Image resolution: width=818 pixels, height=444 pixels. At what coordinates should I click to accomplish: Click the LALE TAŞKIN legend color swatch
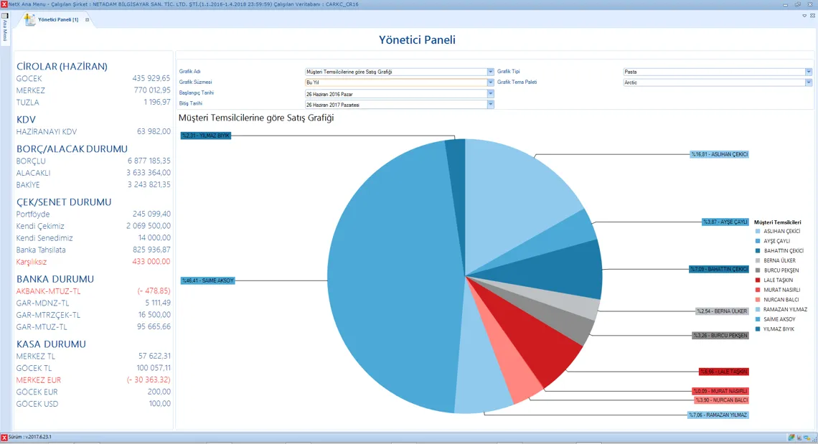(758, 280)
